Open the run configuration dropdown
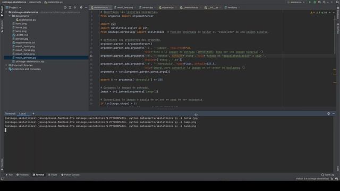The image size is (340, 191). click(x=296, y=2)
